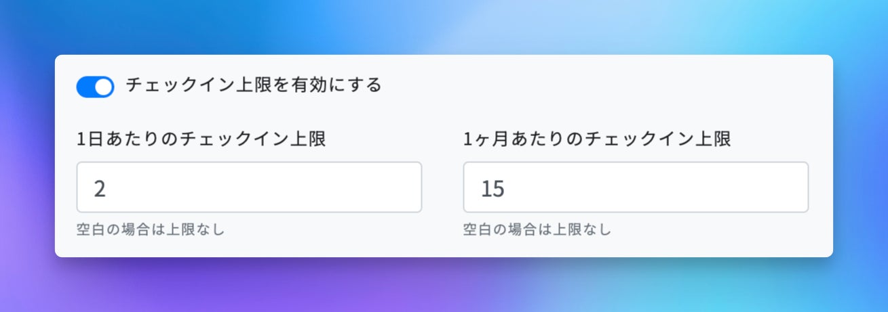Click the blue track of the enabled switch
This screenshot has height=312, width=888.
pos(85,87)
